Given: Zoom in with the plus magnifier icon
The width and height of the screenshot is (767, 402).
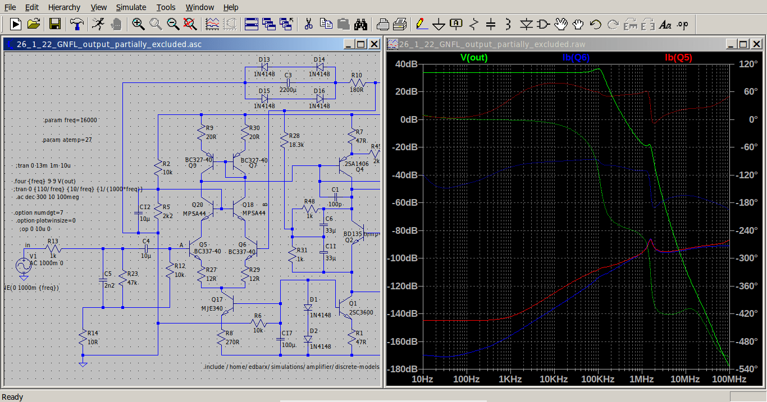Looking at the screenshot, I should (138, 24).
